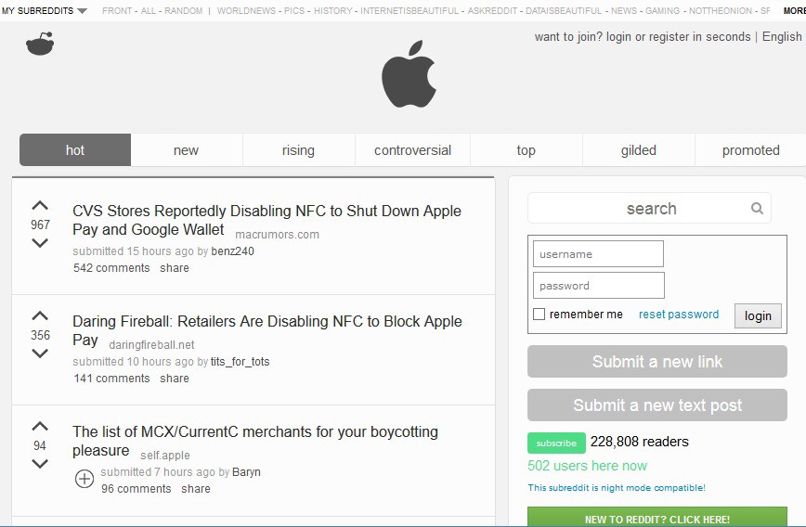Open GAMING subreddit in top bar
Viewport: 806px width, 527px height.
click(663, 10)
